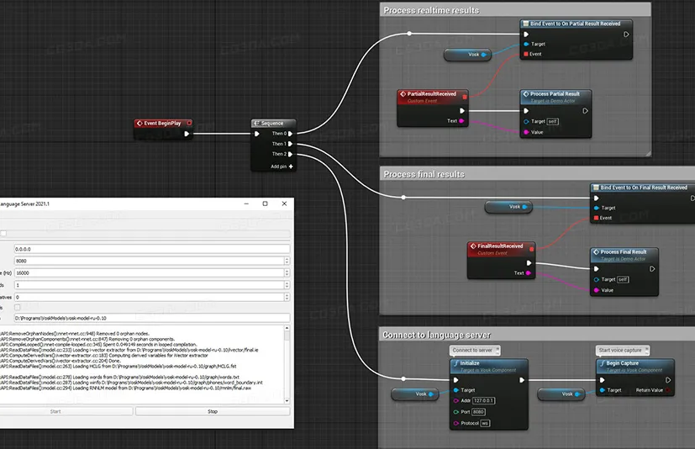Viewport: 695px width, 449px height.
Task: Select the reroute node in realtime results box
Action: pyautogui.click(x=409, y=34)
